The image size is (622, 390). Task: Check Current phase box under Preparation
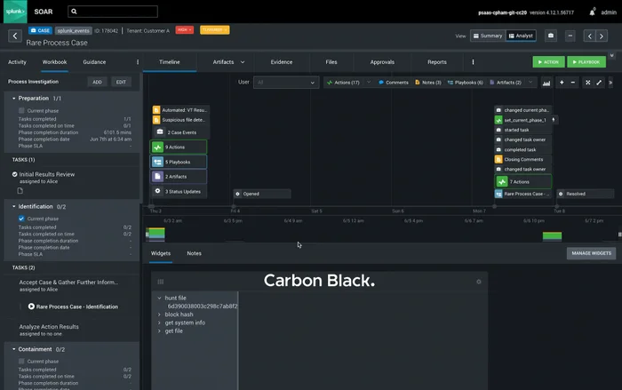coord(22,111)
